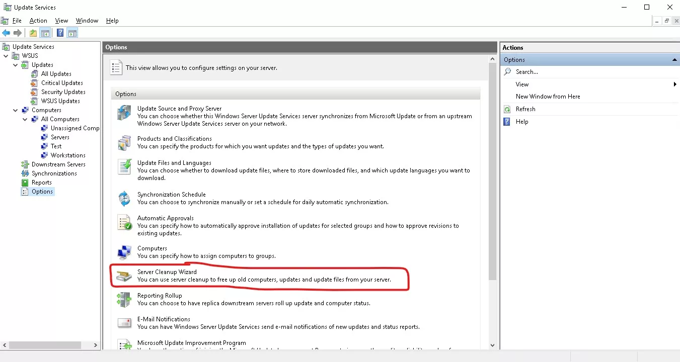Click the Critical Updates tree icon
The width and height of the screenshot is (680, 362).
(34, 83)
